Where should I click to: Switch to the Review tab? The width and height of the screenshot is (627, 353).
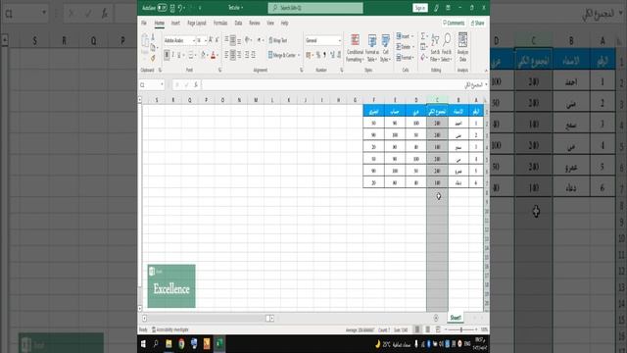pos(255,24)
